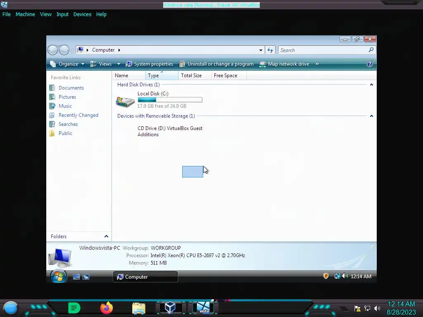Screen dimensions: 423x317
Task: Open the Devices menu
Action: tap(82, 14)
